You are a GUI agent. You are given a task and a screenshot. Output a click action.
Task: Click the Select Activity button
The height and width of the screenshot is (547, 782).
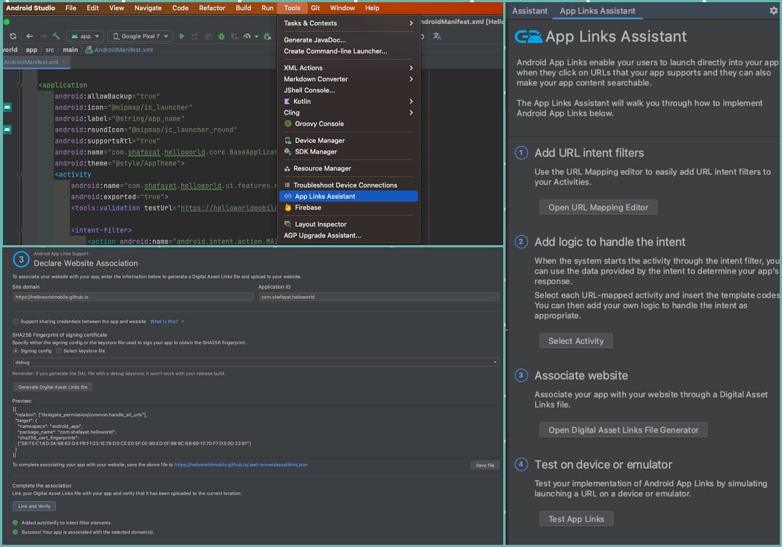point(576,340)
